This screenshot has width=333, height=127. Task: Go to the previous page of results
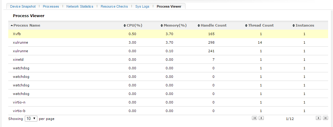tap(261, 118)
